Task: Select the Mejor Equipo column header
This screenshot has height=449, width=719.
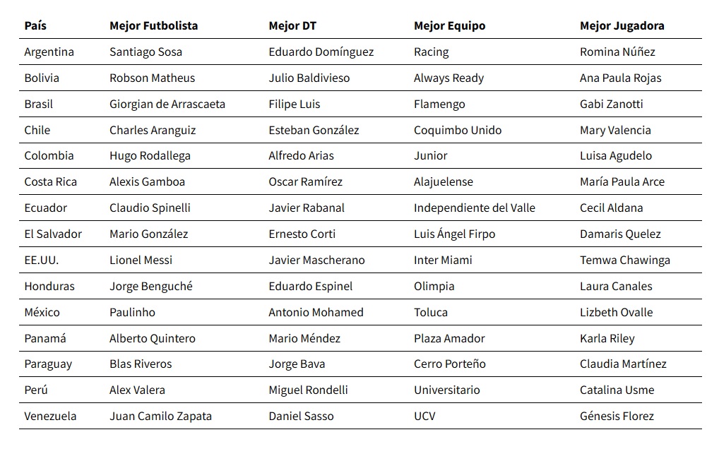Action: (449, 25)
